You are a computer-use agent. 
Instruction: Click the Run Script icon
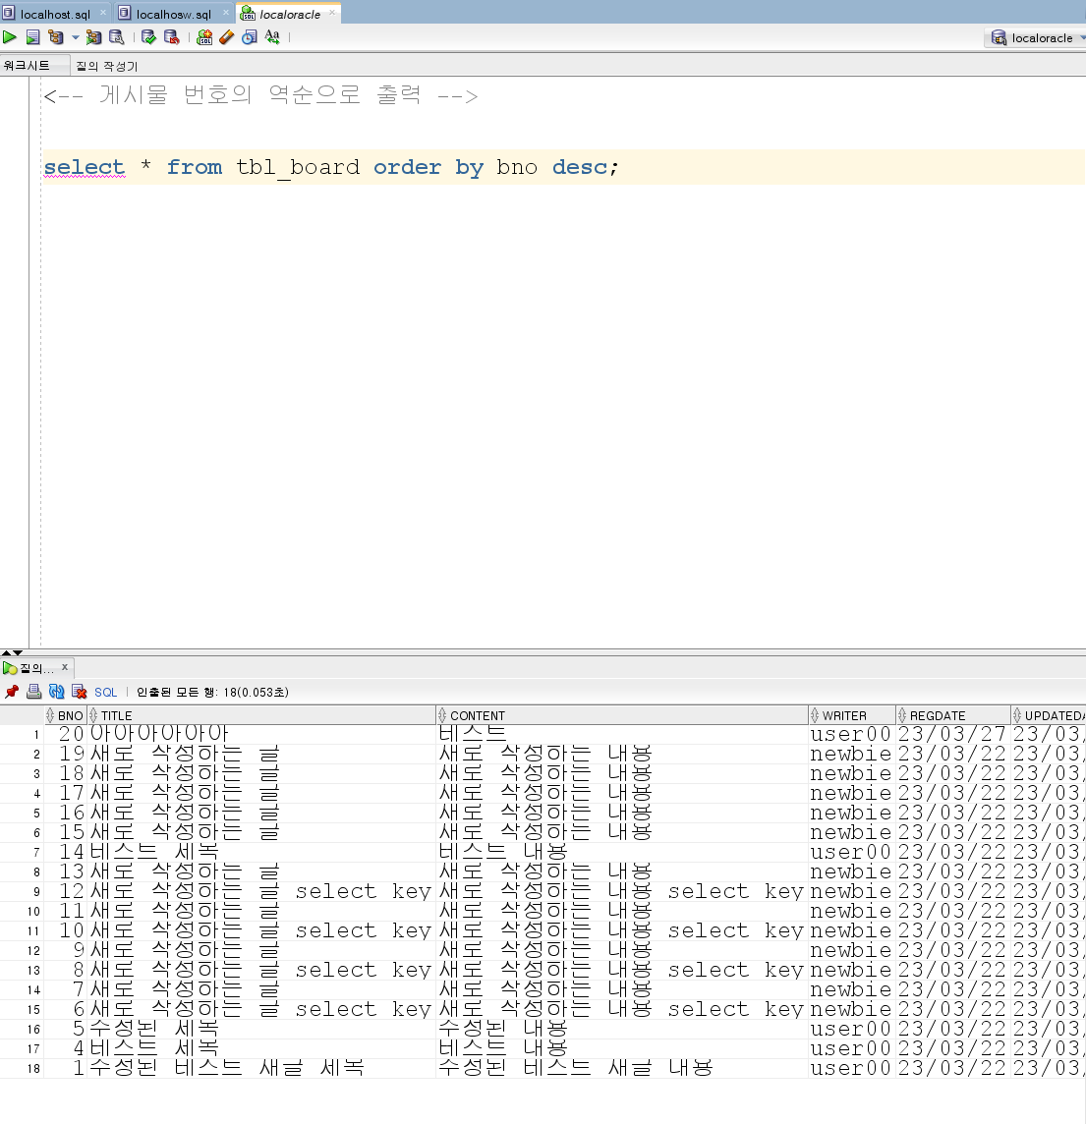pos(33,37)
